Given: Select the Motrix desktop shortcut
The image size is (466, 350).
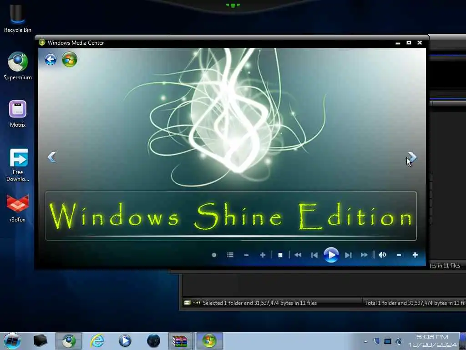Looking at the screenshot, I should coord(18,113).
